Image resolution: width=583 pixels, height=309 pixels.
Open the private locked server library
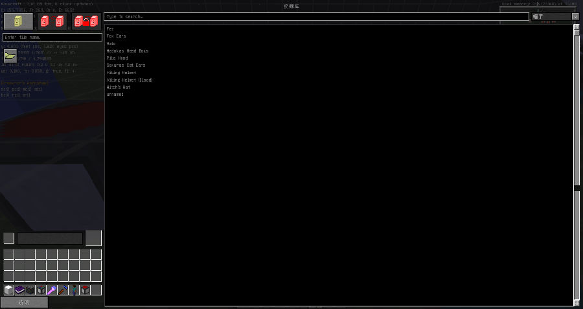click(86, 21)
